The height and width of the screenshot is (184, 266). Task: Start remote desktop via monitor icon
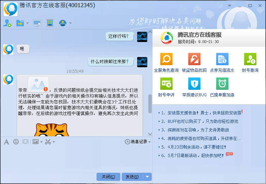tap(37, 23)
